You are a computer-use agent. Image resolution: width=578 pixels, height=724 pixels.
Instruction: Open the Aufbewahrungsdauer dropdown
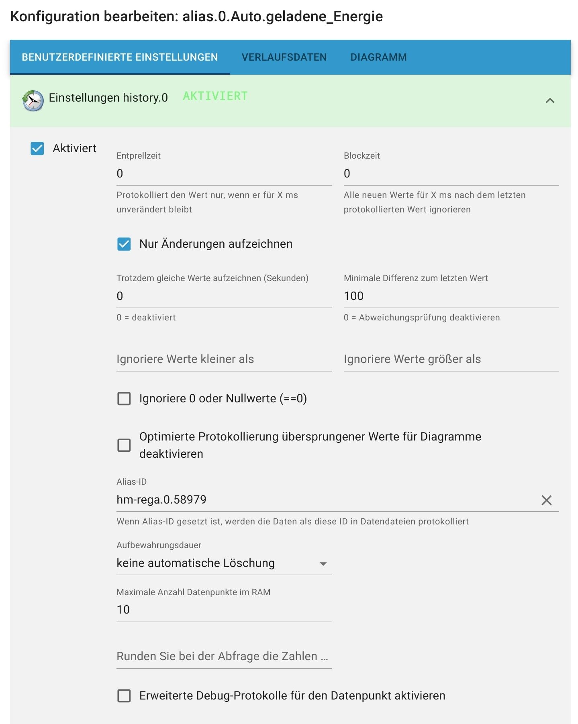tap(224, 563)
